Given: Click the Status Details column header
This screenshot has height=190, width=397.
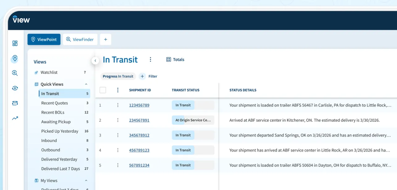Looking at the screenshot, I should pyautogui.click(x=243, y=90).
